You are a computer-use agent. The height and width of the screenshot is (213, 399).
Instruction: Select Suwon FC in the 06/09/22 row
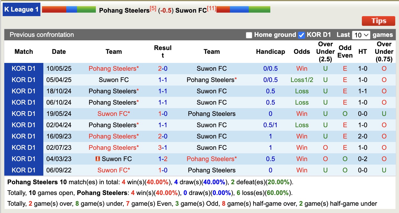point(114,170)
